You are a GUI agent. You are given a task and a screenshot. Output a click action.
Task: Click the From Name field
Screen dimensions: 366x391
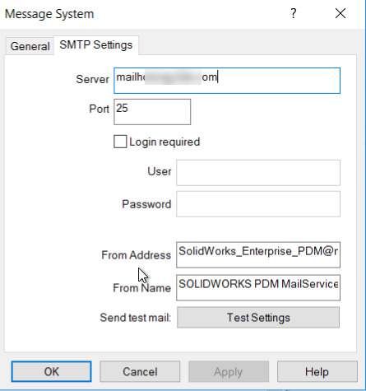[258, 287]
